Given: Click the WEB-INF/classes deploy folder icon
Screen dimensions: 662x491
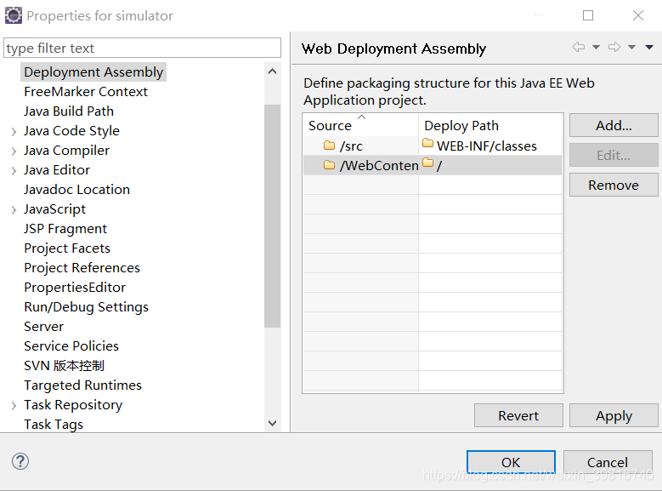Looking at the screenshot, I should click(x=427, y=143).
